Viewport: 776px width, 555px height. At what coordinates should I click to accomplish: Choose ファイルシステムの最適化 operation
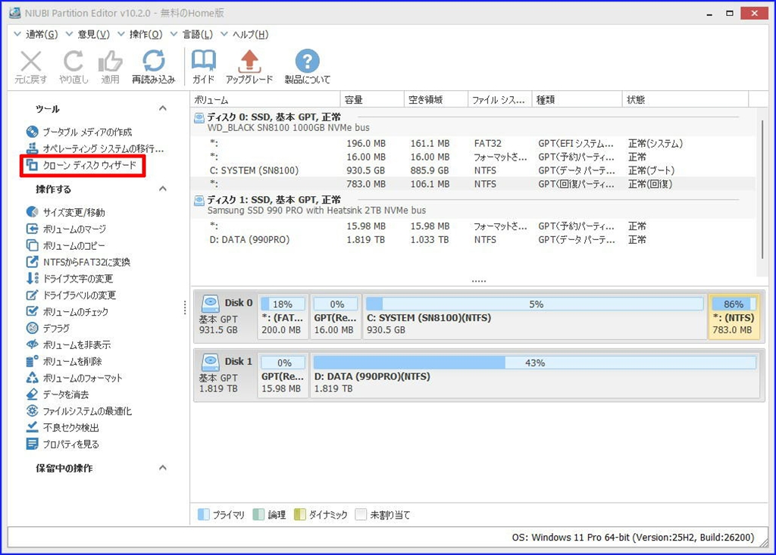point(79,411)
